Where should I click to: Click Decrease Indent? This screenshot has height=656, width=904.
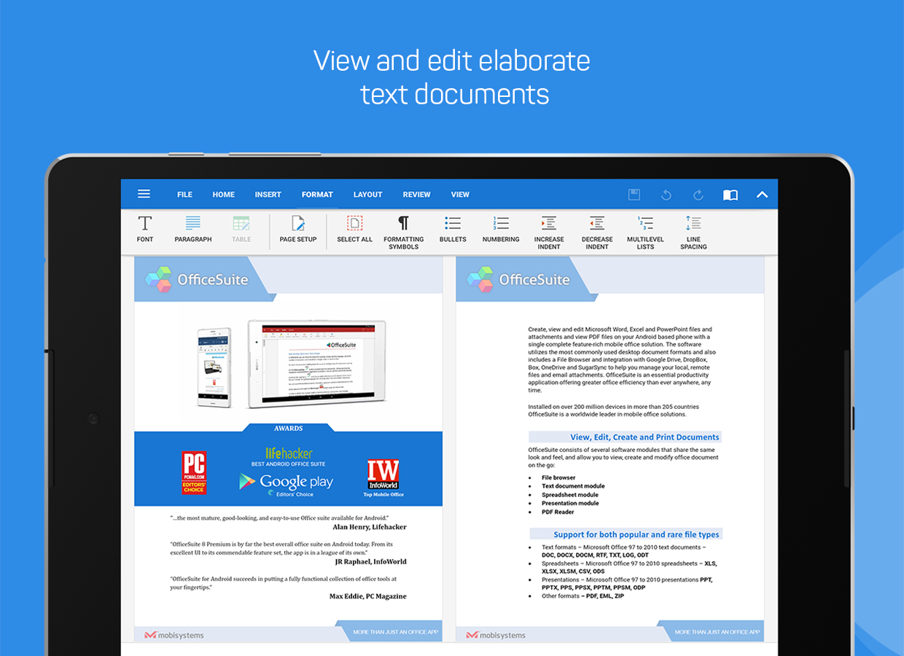(597, 232)
